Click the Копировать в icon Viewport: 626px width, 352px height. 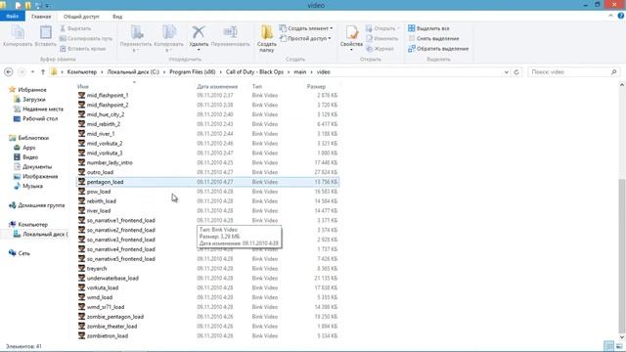pyautogui.click(x=169, y=32)
